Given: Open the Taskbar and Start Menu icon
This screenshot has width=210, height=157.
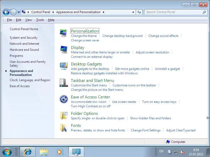Looking at the screenshot, I should (x=64, y=83).
